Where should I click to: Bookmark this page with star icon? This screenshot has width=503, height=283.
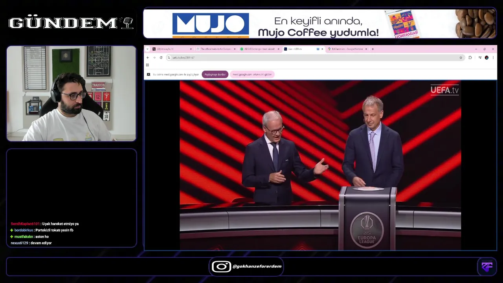(x=461, y=57)
